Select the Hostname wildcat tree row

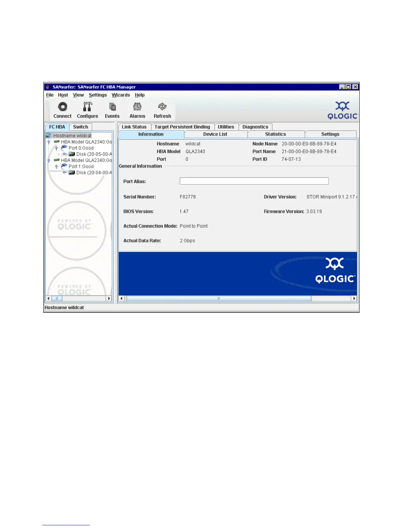tap(69, 136)
